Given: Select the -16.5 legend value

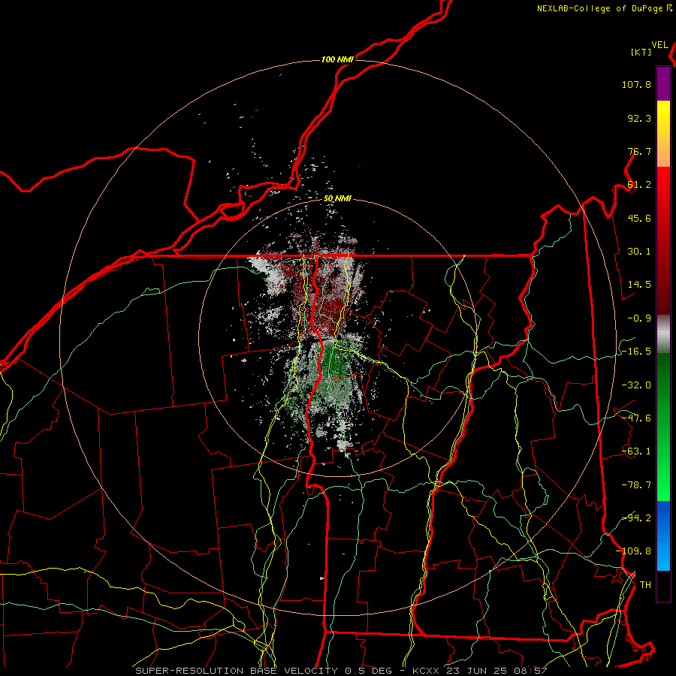Looking at the screenshot, I should 636,352.
